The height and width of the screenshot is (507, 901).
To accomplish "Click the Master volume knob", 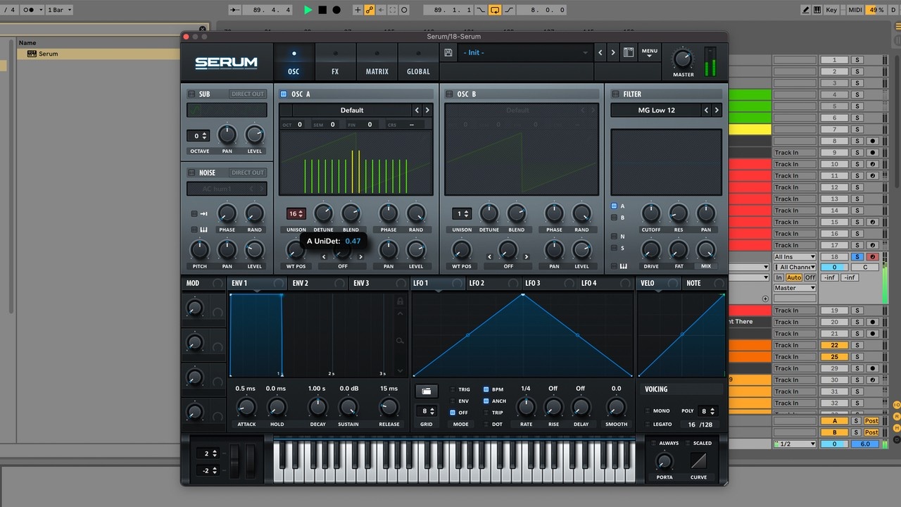I will pos(682,59).
